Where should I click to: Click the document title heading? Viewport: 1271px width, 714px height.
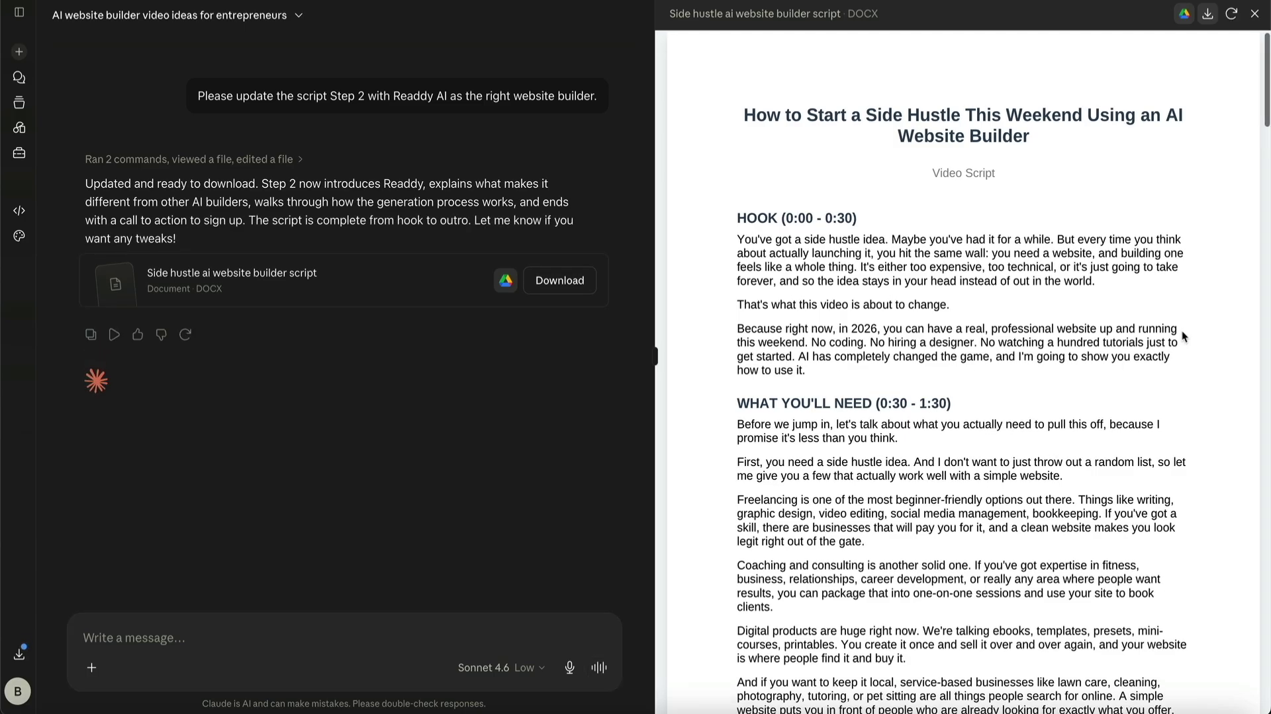click(x=963, y=126)
